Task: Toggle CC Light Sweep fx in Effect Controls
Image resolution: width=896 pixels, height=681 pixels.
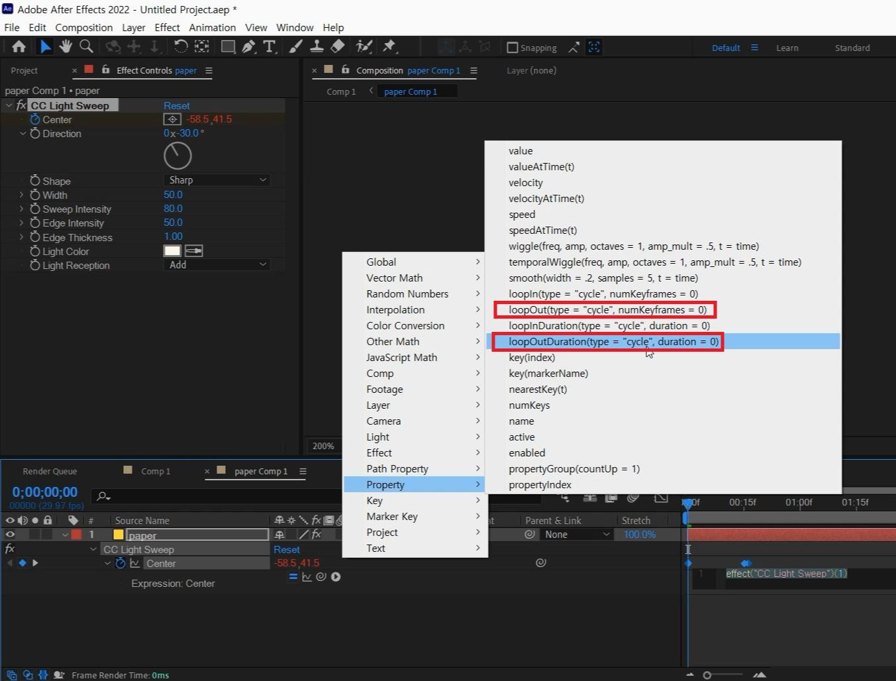Action: click(x=21, y=105)
